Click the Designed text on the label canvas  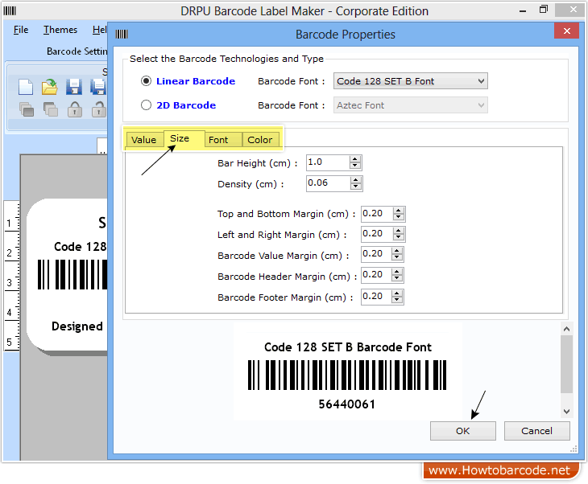[x=77, y=326]
